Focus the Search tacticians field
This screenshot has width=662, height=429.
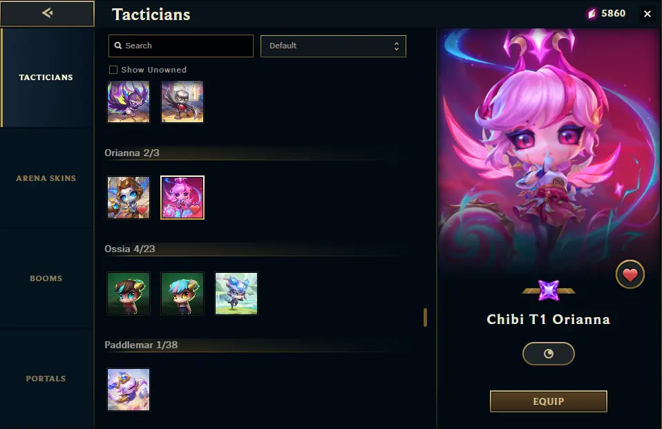(x=181, y=46)
